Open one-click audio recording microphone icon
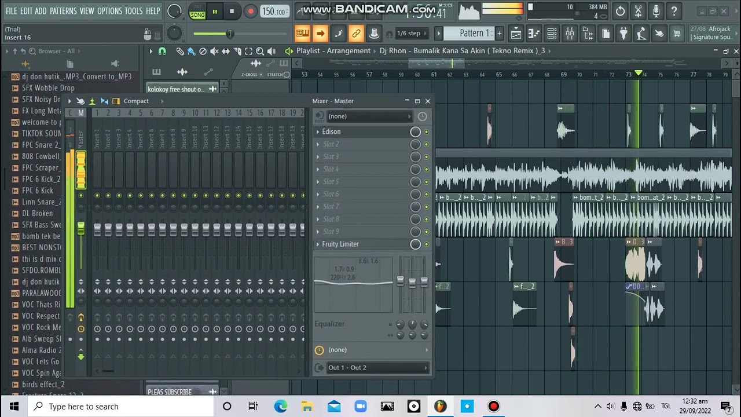 (656, 11)
